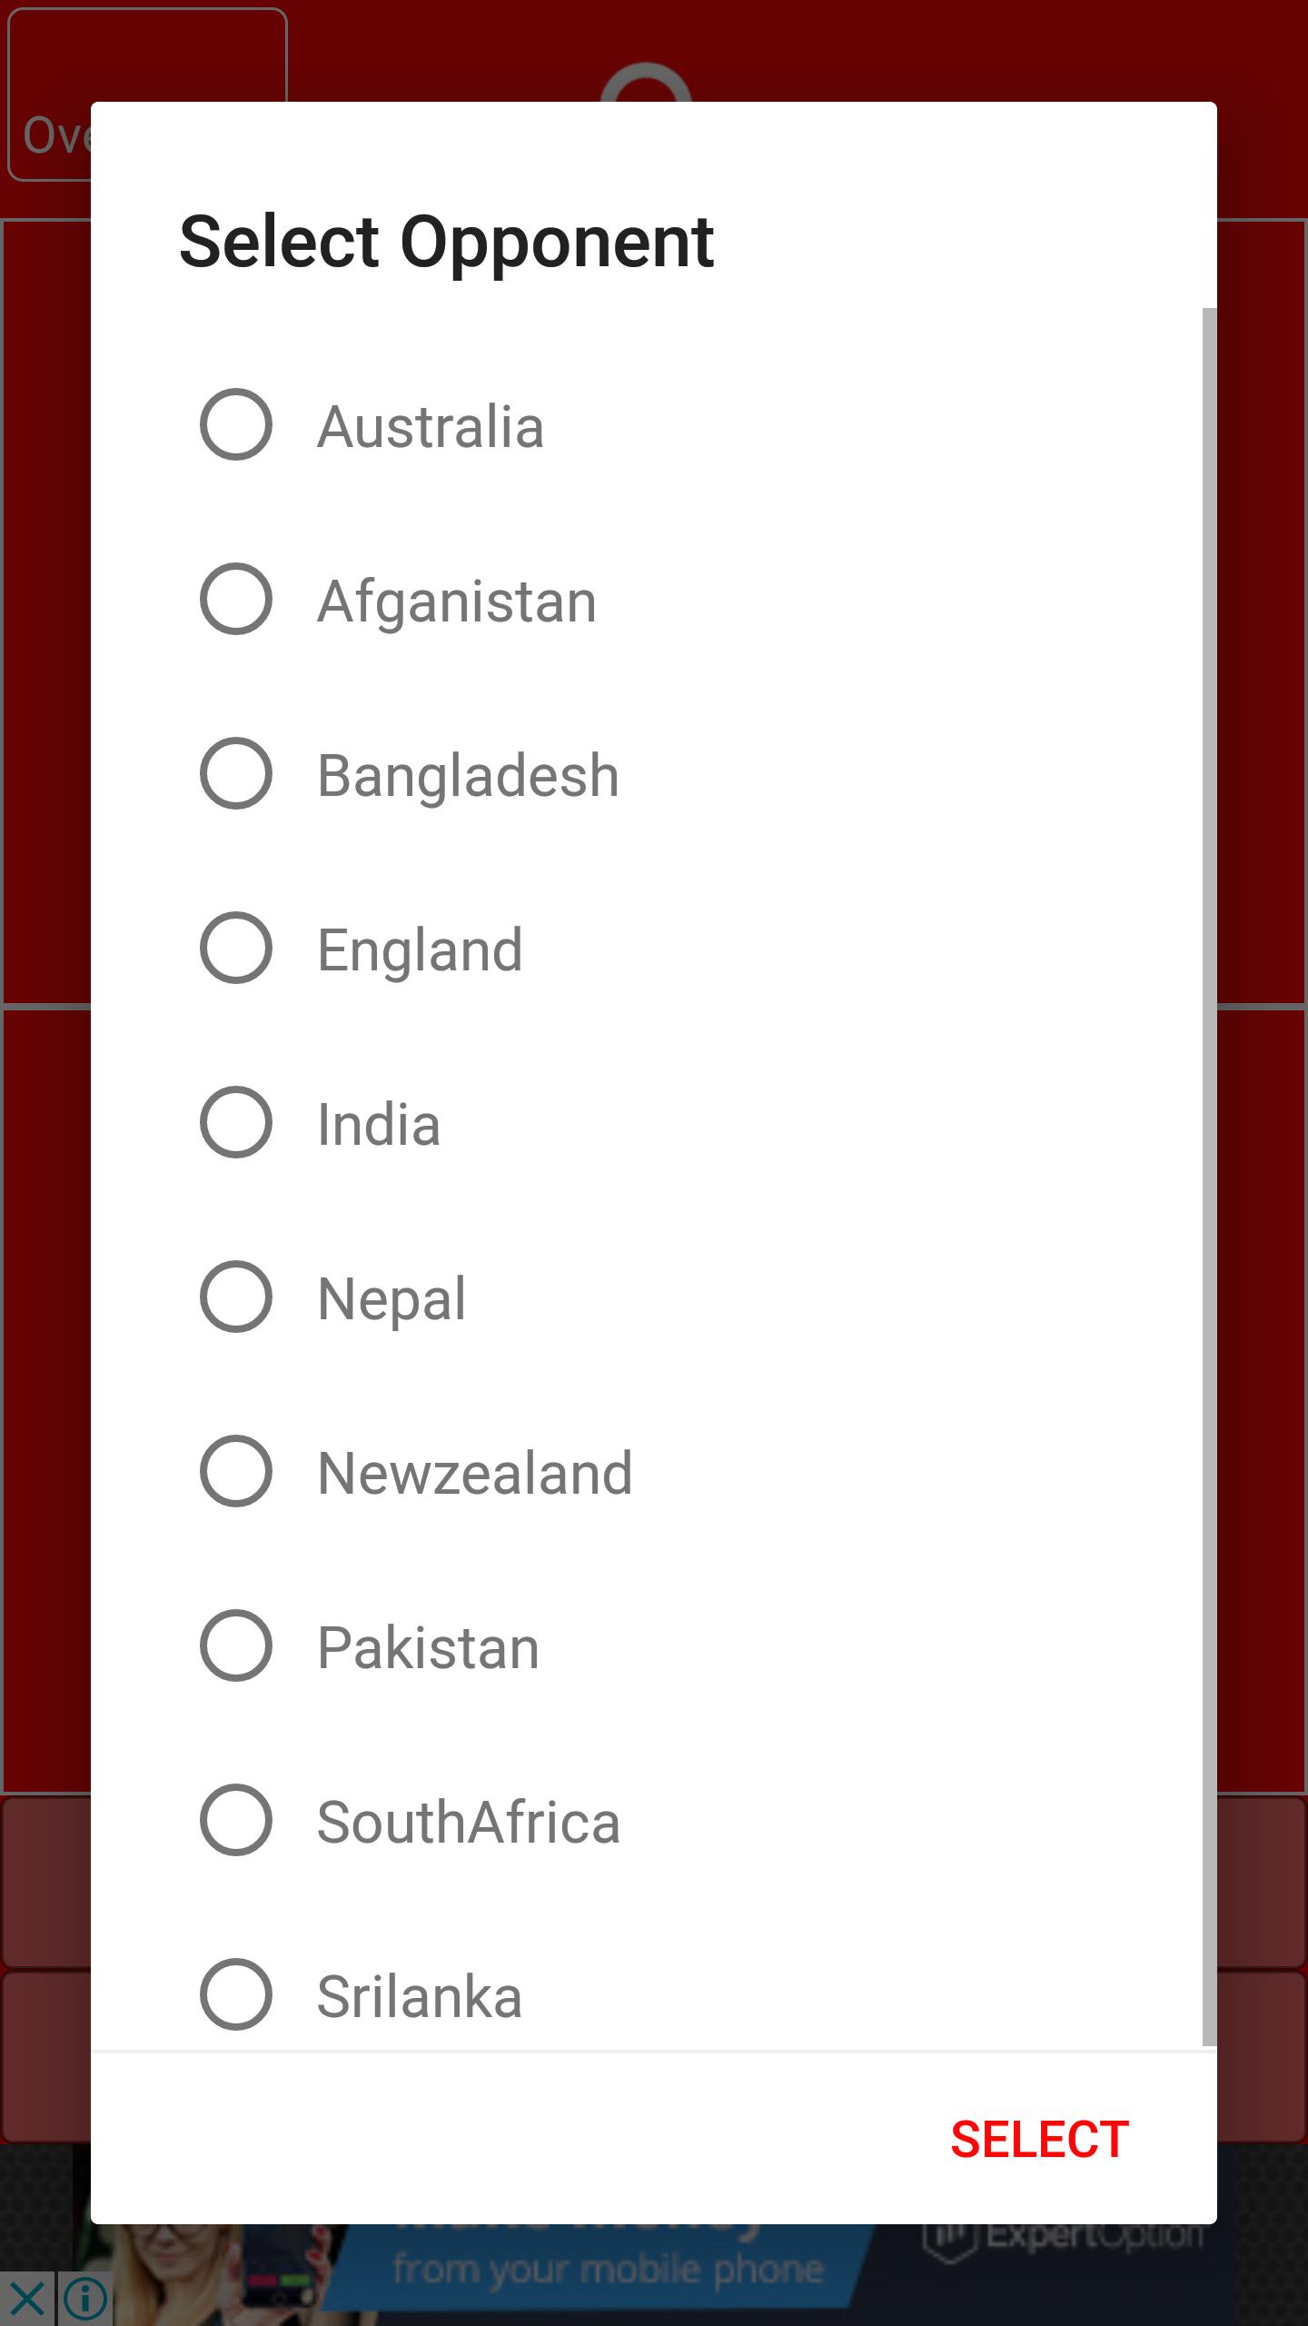Close the ad with X icon
This screenshot has width=1308, height=2326.
coord(27,2298)
